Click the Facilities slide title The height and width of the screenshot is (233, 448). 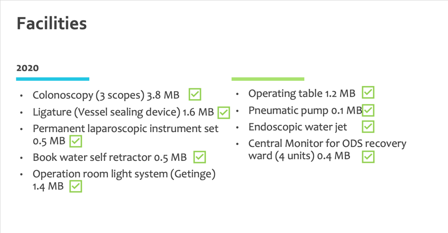[x=52, y=24]
